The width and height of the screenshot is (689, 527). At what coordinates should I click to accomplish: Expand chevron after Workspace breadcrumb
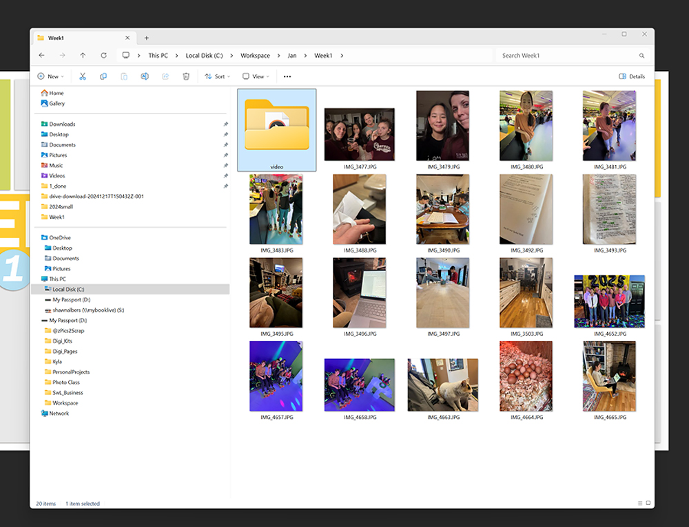[x=278, y=56]
